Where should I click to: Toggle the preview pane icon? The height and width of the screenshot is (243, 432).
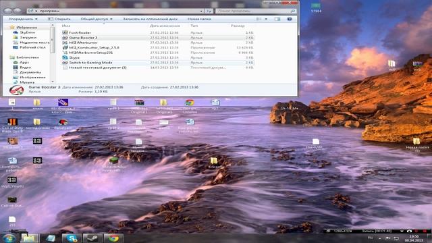[x=277, y=19]
